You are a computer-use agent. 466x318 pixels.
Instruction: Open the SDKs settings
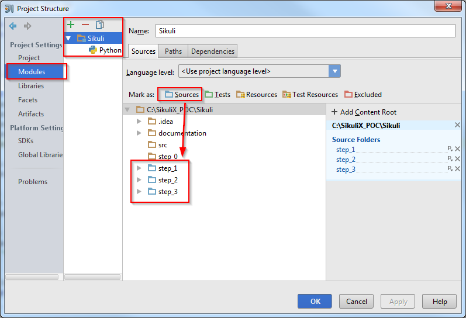click(26, 140)
